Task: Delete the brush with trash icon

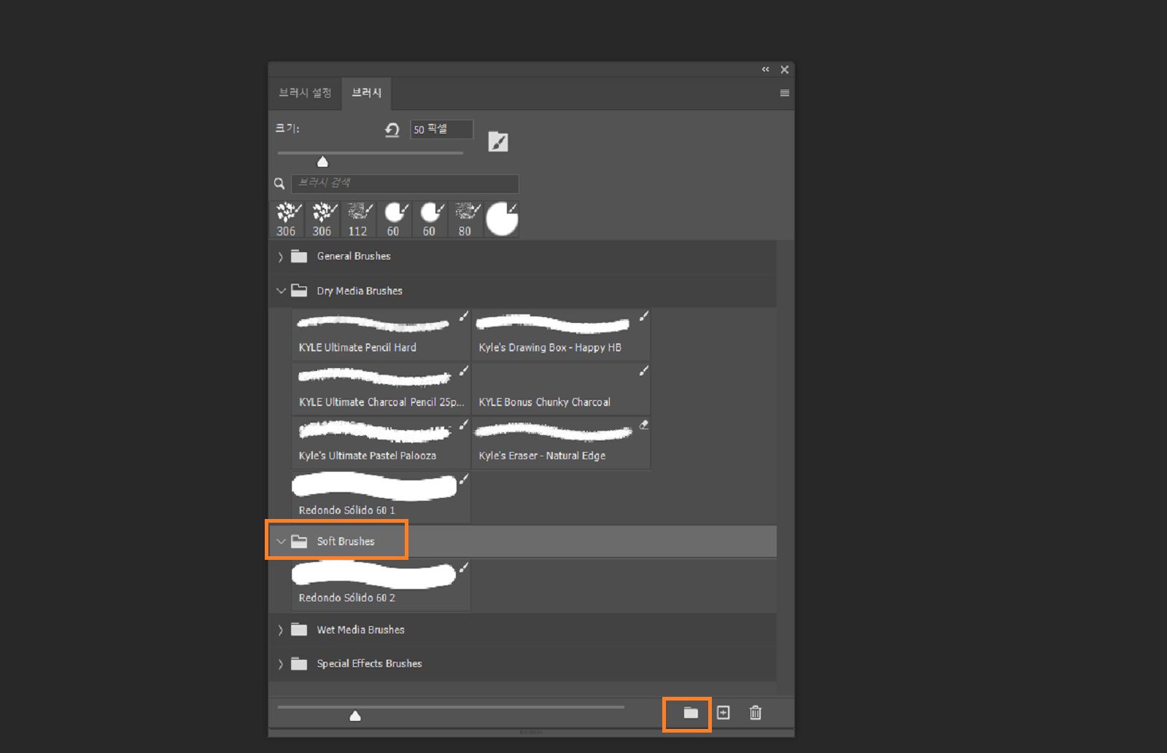Action: (x=756, y=713)
